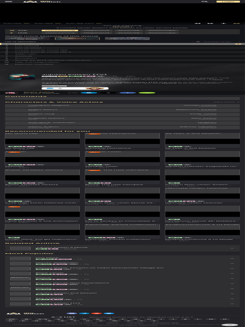Select SUB Vidstreaming server

point(60,30)
